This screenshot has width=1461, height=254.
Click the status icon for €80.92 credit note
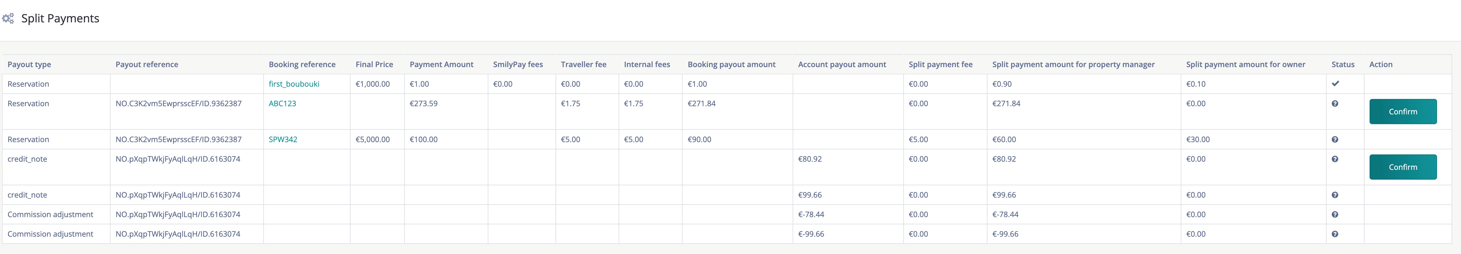click(x=1335, y=159)
